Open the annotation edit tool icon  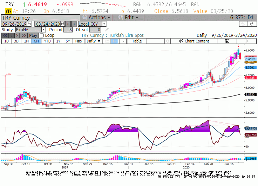click(x=227, y=41)
